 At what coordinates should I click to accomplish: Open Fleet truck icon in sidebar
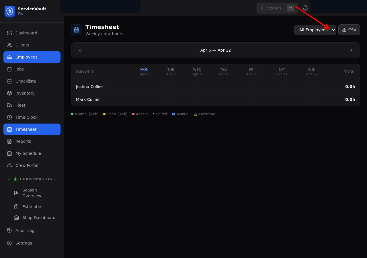(9, 105)
